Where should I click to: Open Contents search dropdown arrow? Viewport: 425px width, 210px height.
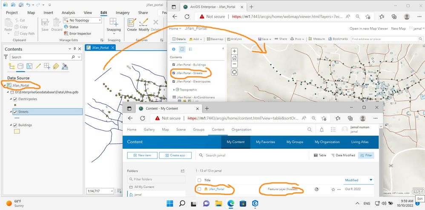coord(79,57)
